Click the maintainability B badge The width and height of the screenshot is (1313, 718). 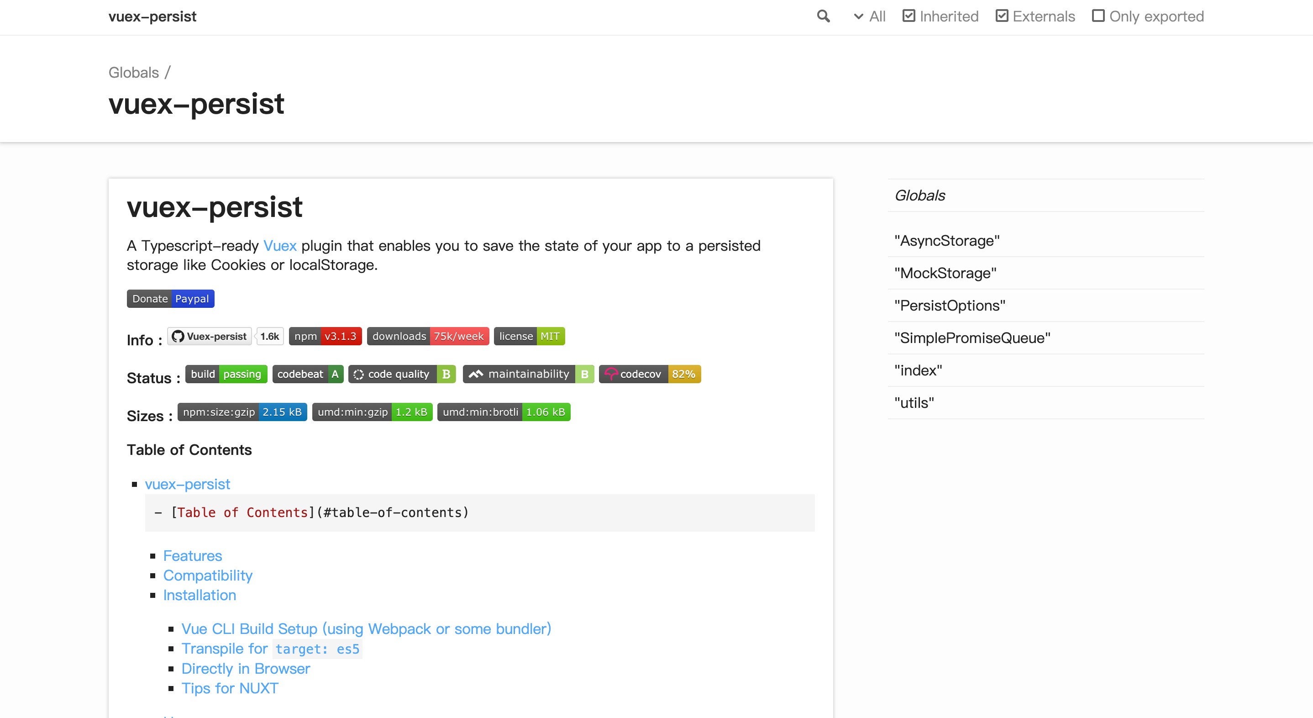pyautogui.click(x=528, y=374)
